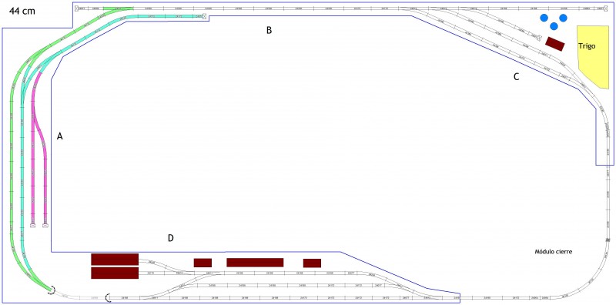Select the section label B
The width and height of the screenshot is (616, 305).
[269, 30]
